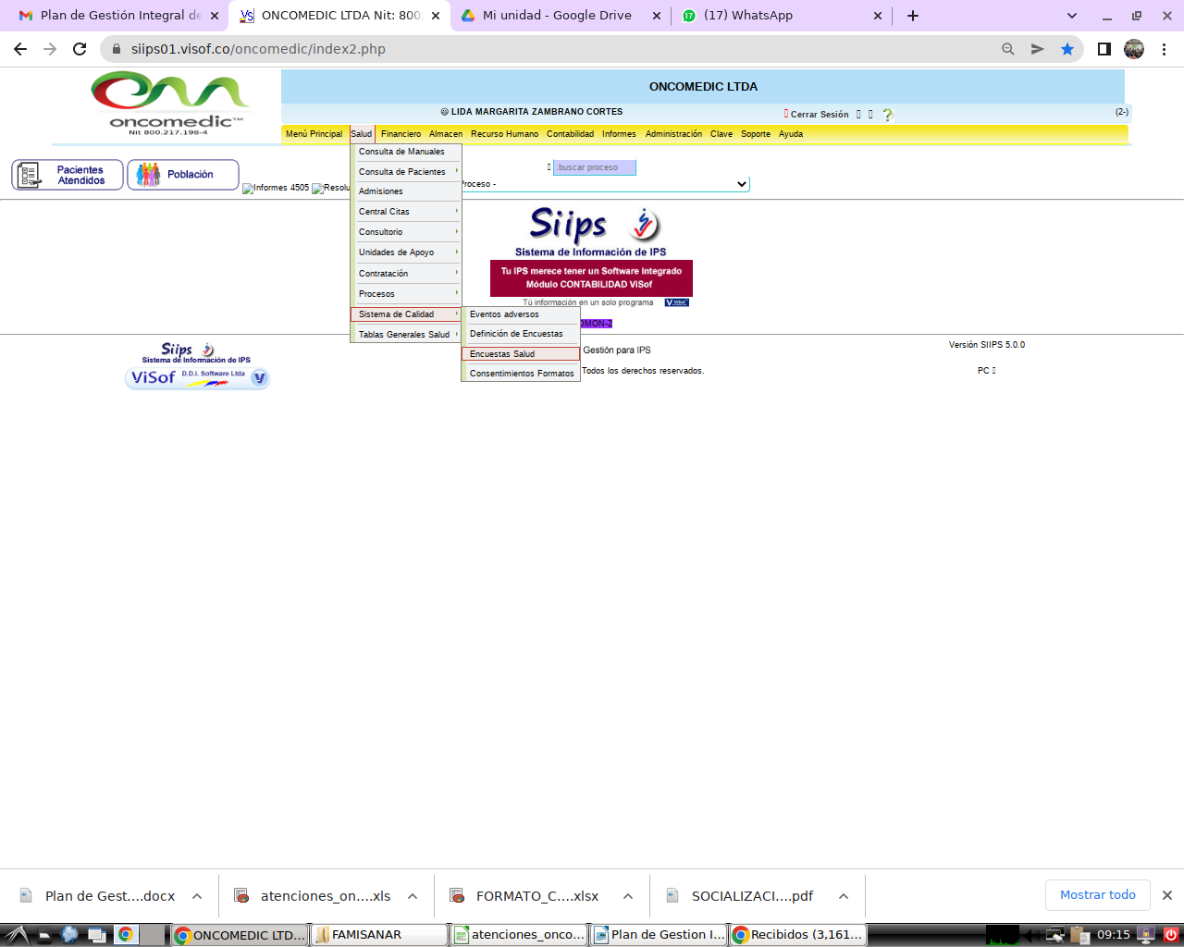This screenshot has height=947, width=1184.
Task: Open Pacientes Atendidos icon button
Action: point(67,175)
